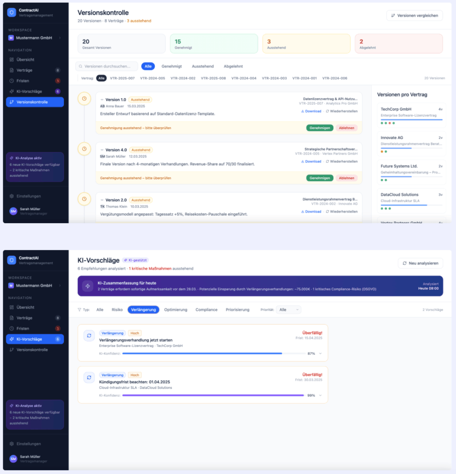Switch to the Compliance type tab

(x=206, y=310)
